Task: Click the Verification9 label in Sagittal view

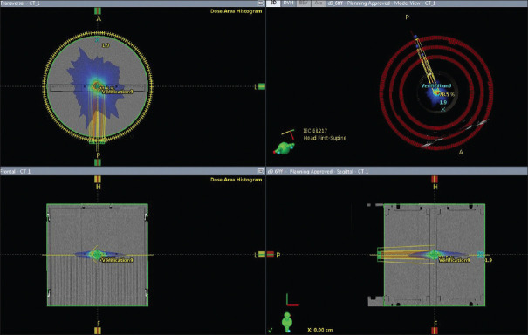Action: click(455, 260)
